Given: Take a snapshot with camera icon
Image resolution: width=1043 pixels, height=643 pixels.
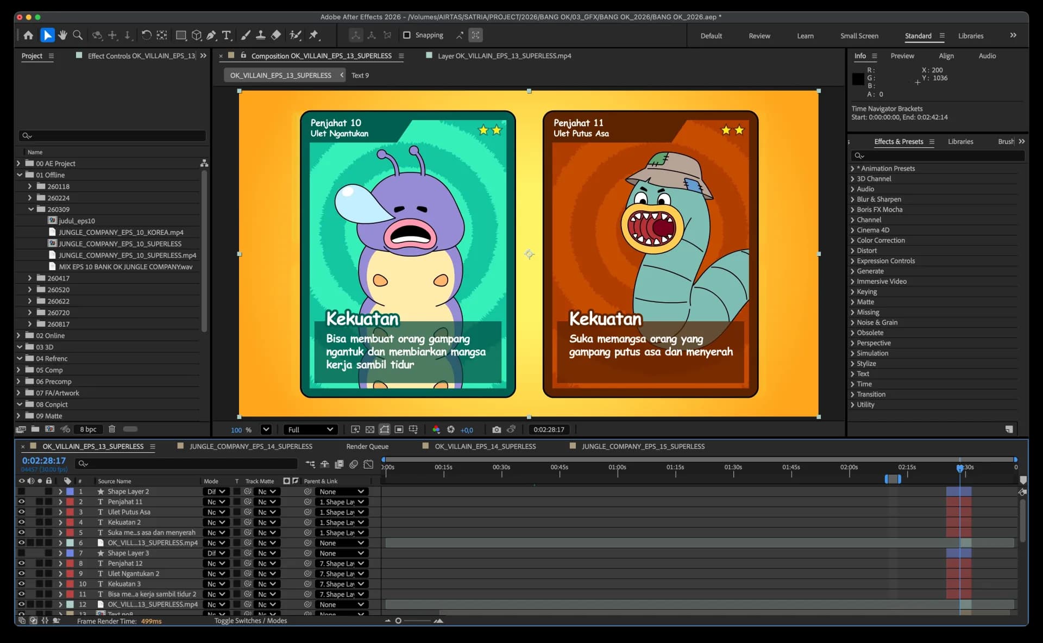Looking at the screenshot, I should 497,429.
